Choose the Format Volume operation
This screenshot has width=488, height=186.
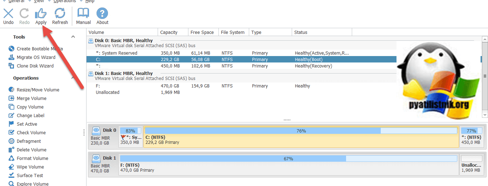coord(28,159)
